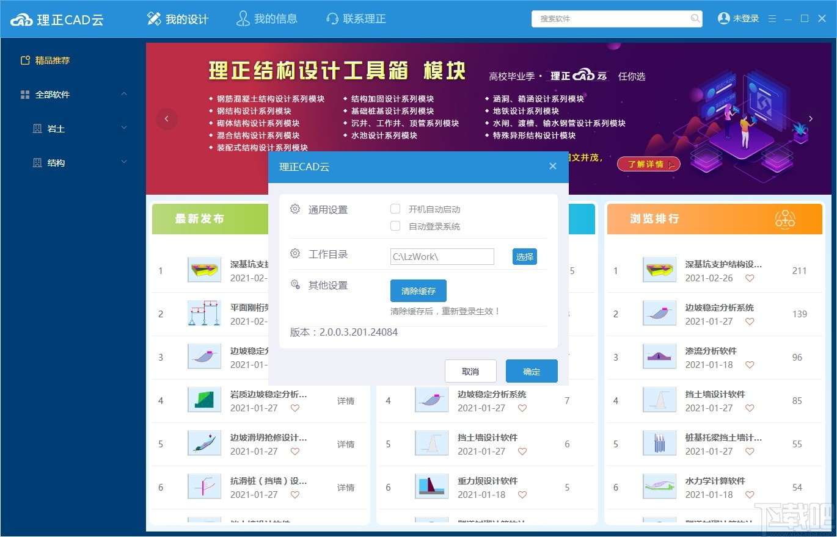Screen dimensions: 837x537
Task: Click the gear icon next to 通用设置
Action: [x=295, y=209]
